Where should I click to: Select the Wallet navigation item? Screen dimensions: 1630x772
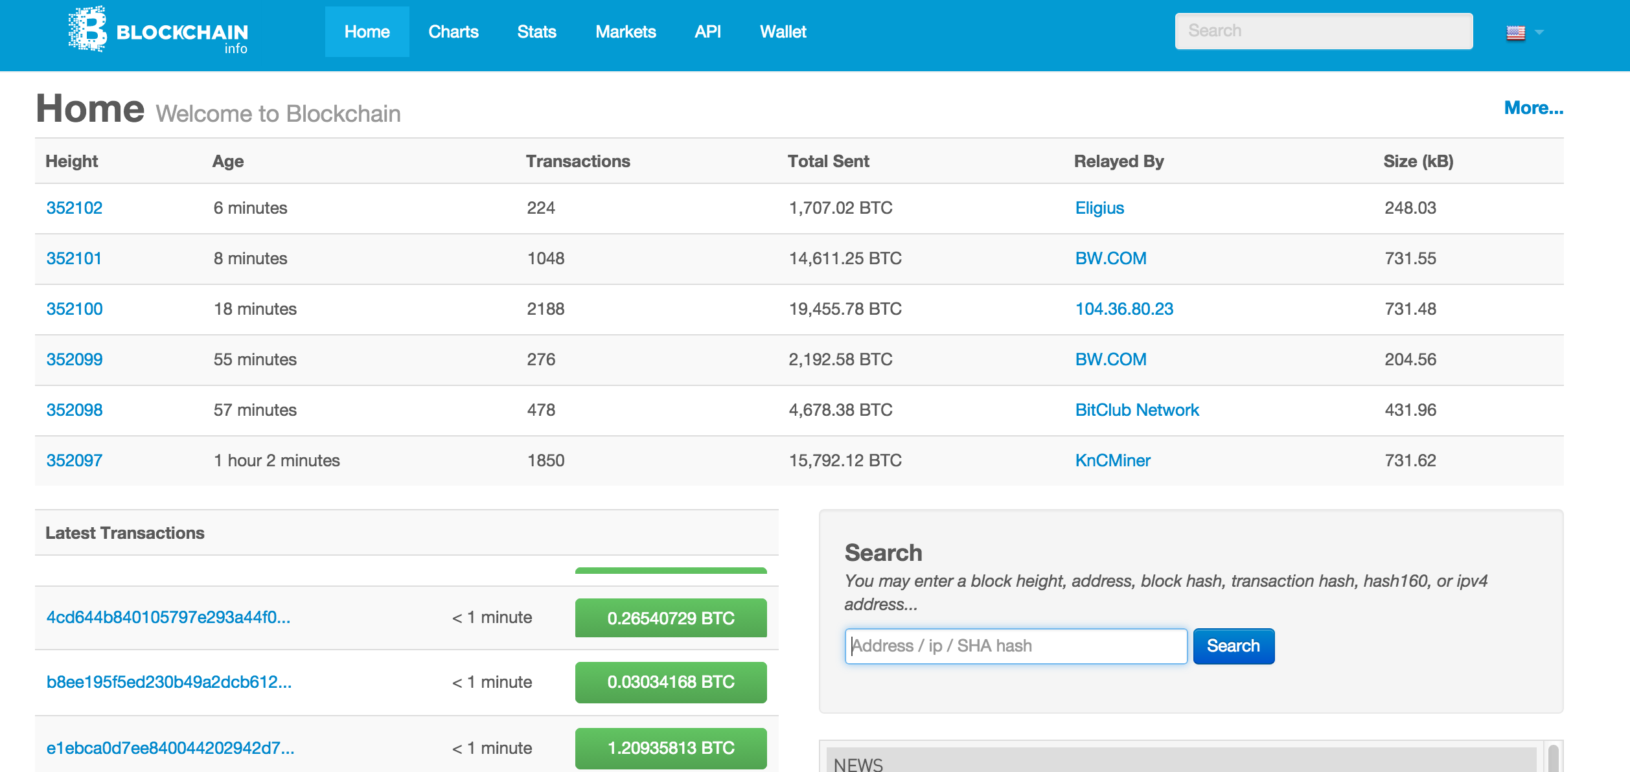click(783, 32)
